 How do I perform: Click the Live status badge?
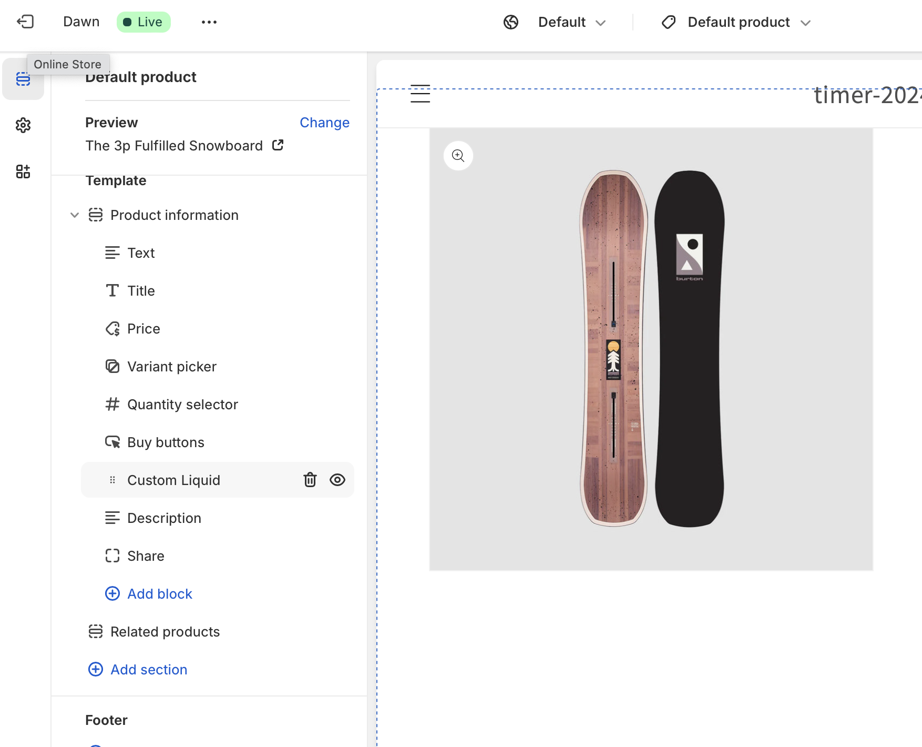pyautogui.click(x=144, y=22)
